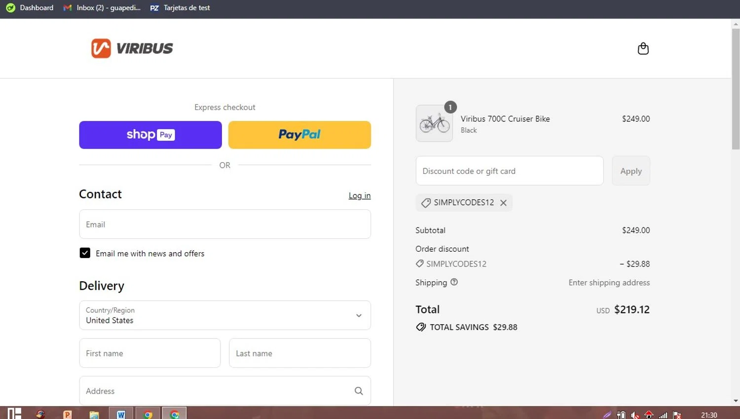Click the bike product thumbnail
Viewport: 740px width, 419px height.
click(434, 123)
